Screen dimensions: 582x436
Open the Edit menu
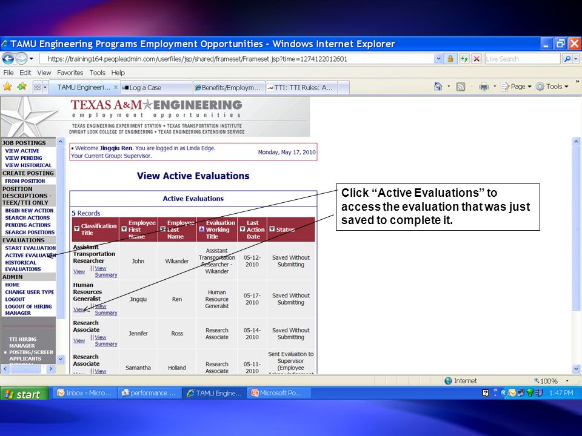pos(25,73)
